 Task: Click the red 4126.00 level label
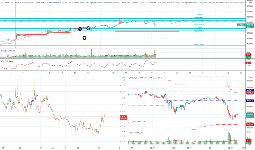click(x=250, y=125)
